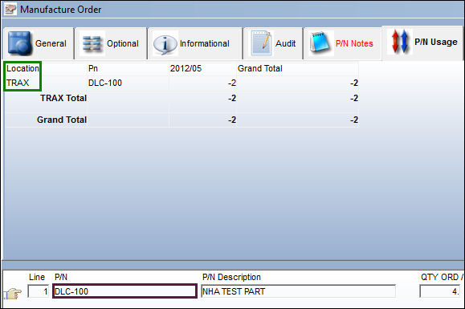This screenshot has width=465, height=309.
Task: Click the P/N Description field NHA TEST PART
Action: coord(298,291)
